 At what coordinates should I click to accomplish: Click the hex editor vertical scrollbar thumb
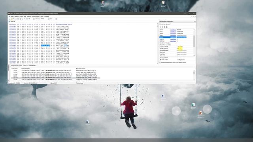coord(158,26)
